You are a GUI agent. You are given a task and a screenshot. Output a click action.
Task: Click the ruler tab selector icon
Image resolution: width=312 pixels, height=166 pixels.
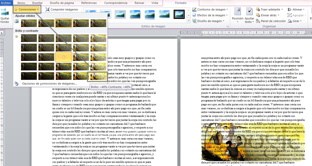pos(2,33)
